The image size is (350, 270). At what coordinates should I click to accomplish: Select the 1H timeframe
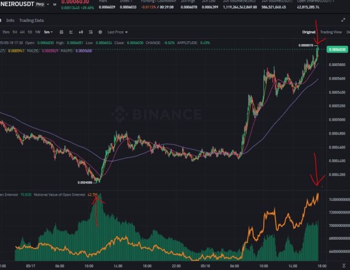click(15, 32)
